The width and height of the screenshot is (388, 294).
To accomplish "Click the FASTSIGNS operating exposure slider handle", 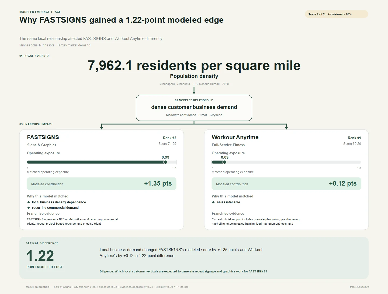I will [165, 162].
